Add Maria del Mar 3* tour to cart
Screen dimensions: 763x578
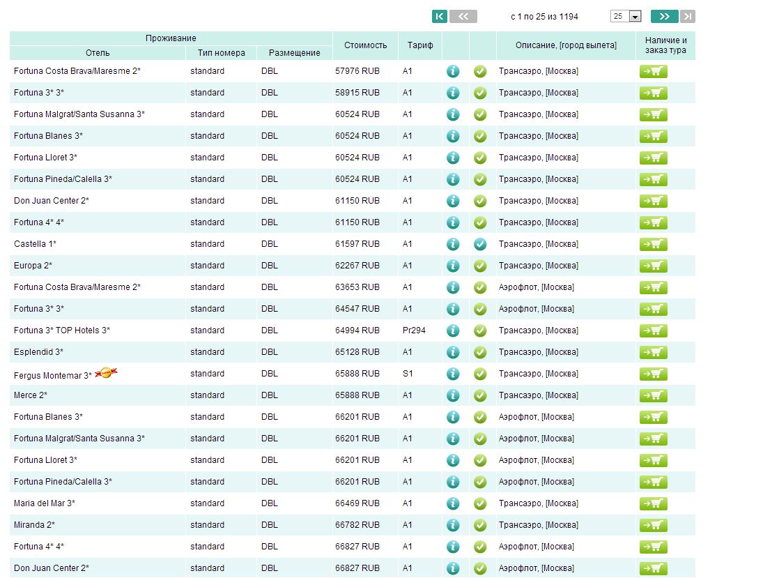tap(653, 503)
